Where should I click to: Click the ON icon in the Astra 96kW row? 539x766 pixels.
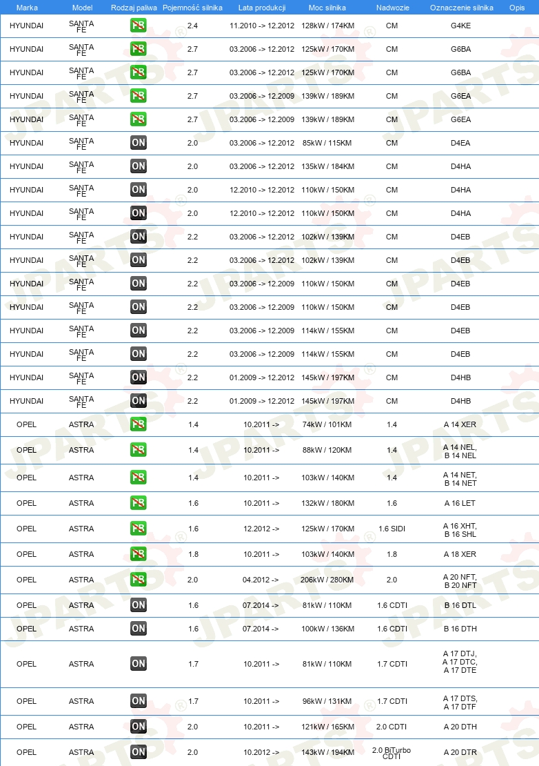click(x=139, y=701)
